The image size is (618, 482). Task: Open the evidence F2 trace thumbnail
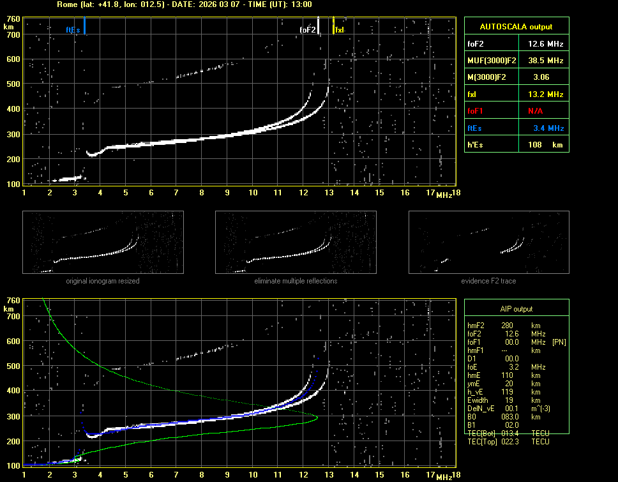coord(489,243)
